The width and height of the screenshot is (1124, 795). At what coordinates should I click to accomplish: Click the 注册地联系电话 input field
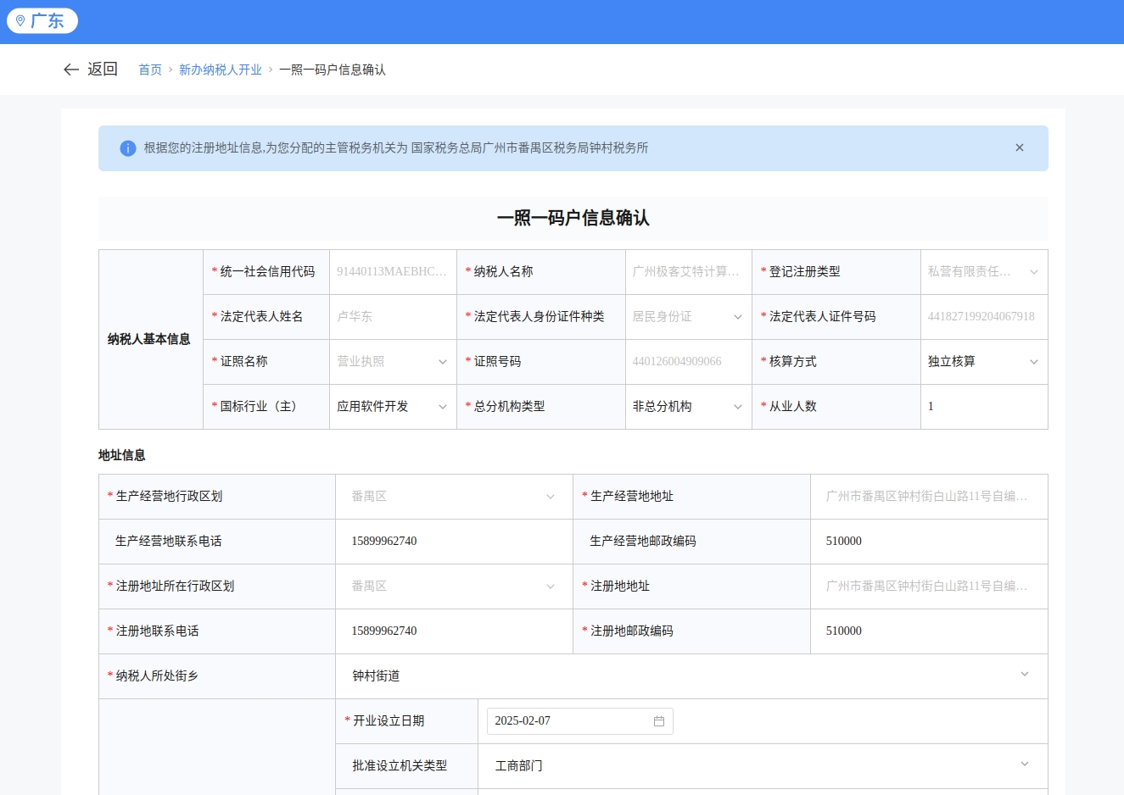454,631
